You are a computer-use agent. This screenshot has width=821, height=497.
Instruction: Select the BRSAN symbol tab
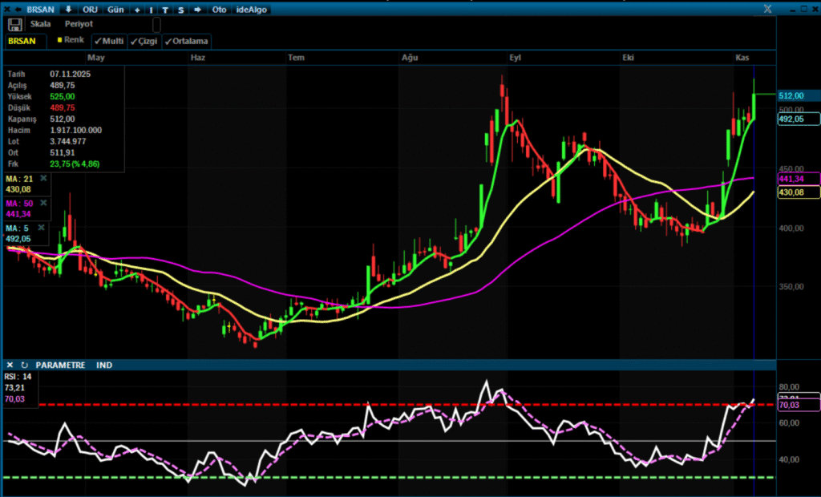[x=22, y=40]
